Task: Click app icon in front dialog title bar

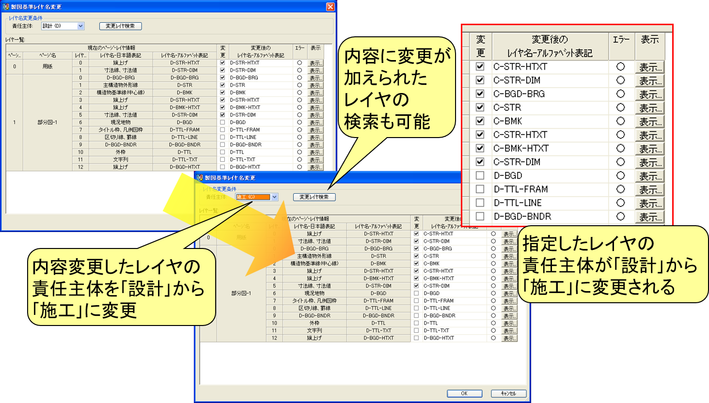Action: (200, 178)
